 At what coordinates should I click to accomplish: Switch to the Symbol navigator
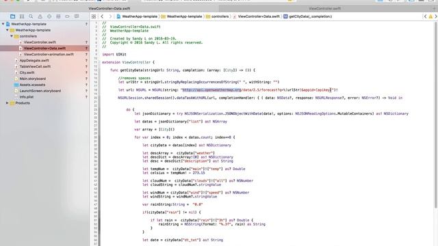tap(22, 16)
